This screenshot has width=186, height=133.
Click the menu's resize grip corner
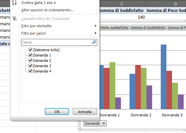point(98,119)
